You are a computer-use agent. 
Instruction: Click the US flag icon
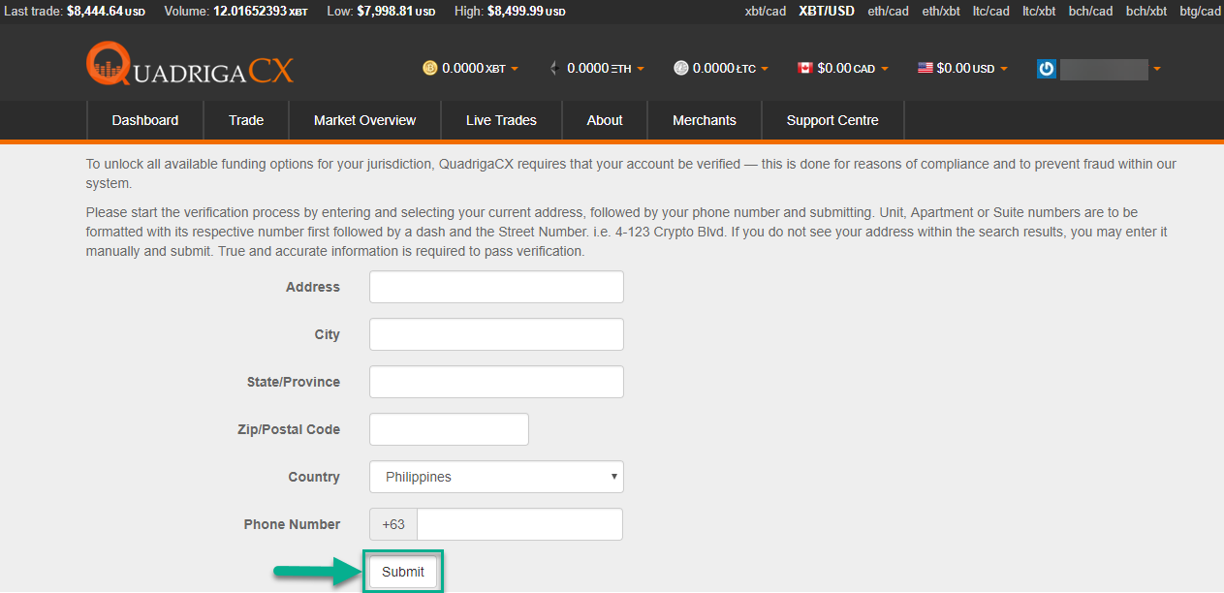[925, 68]
